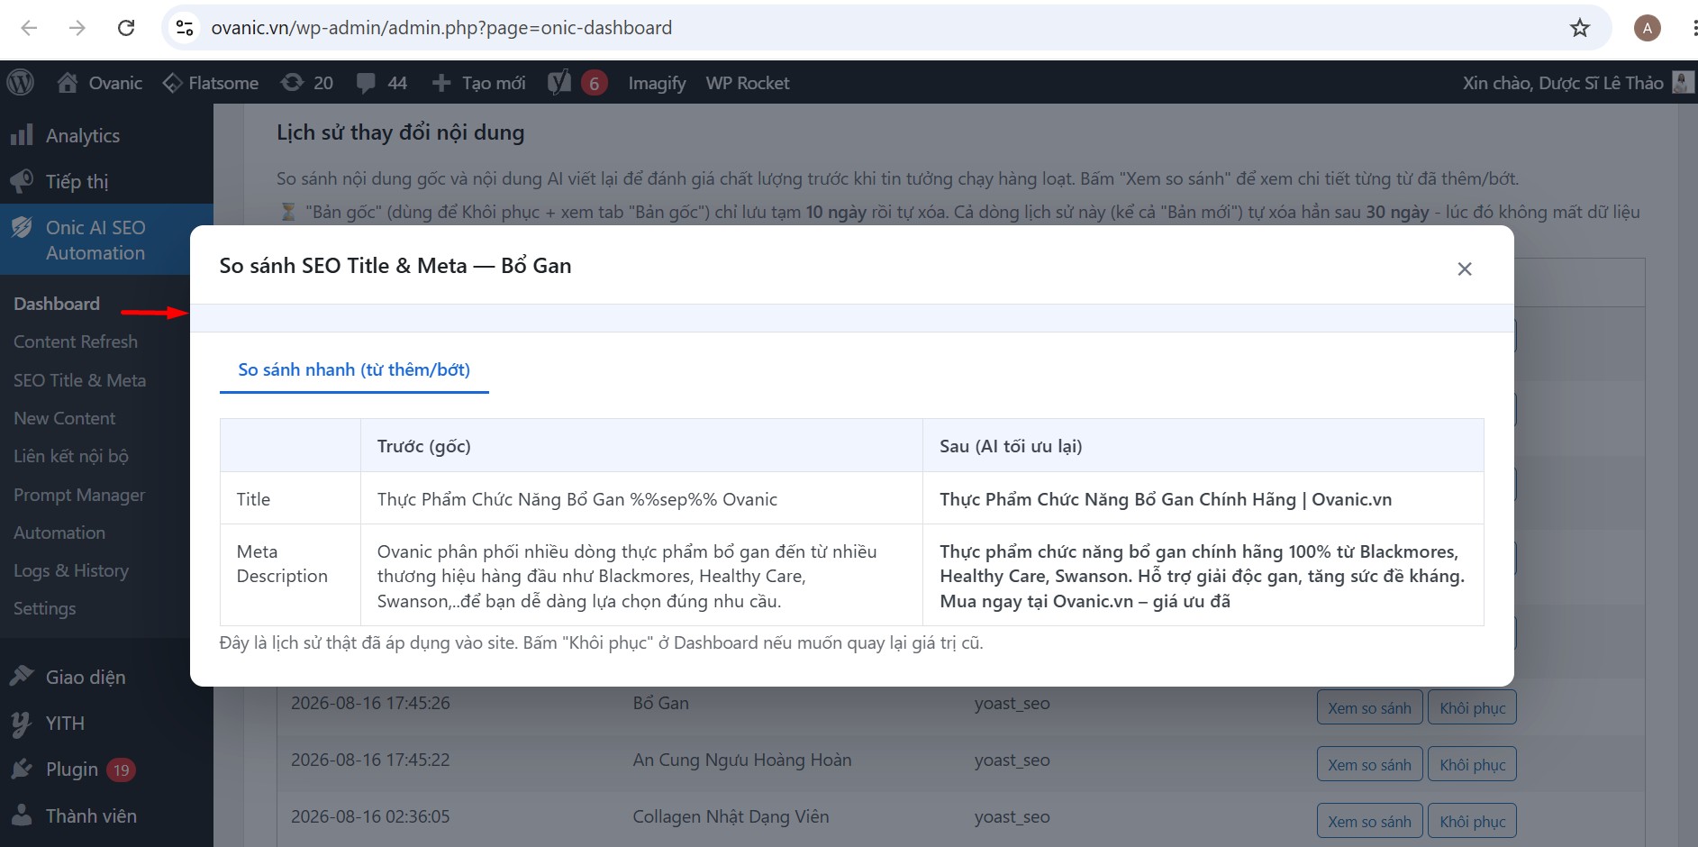The width and height of the screenshot is (1698, 847).
Task: Visit the Ovanic site home link
Action: (x=100, y=83)
